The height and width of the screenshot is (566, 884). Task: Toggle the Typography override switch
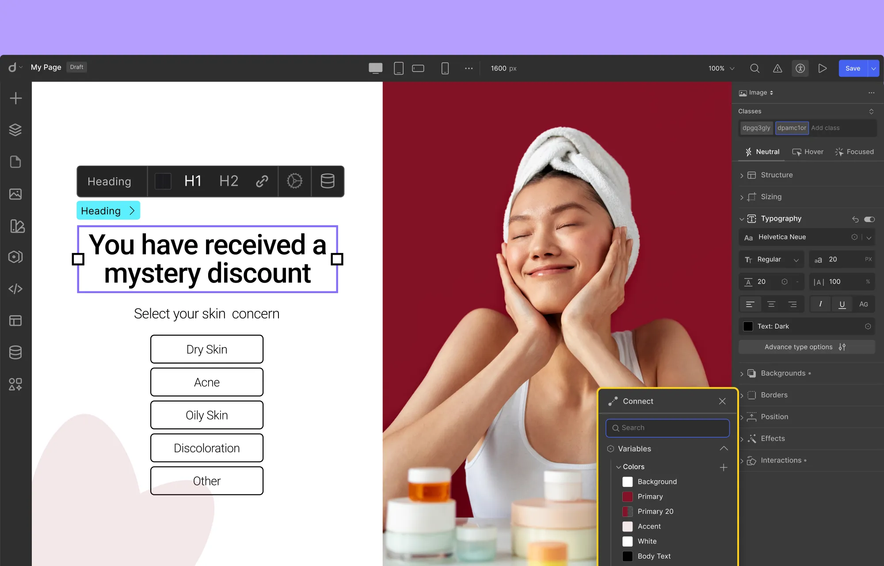[870, 219]
